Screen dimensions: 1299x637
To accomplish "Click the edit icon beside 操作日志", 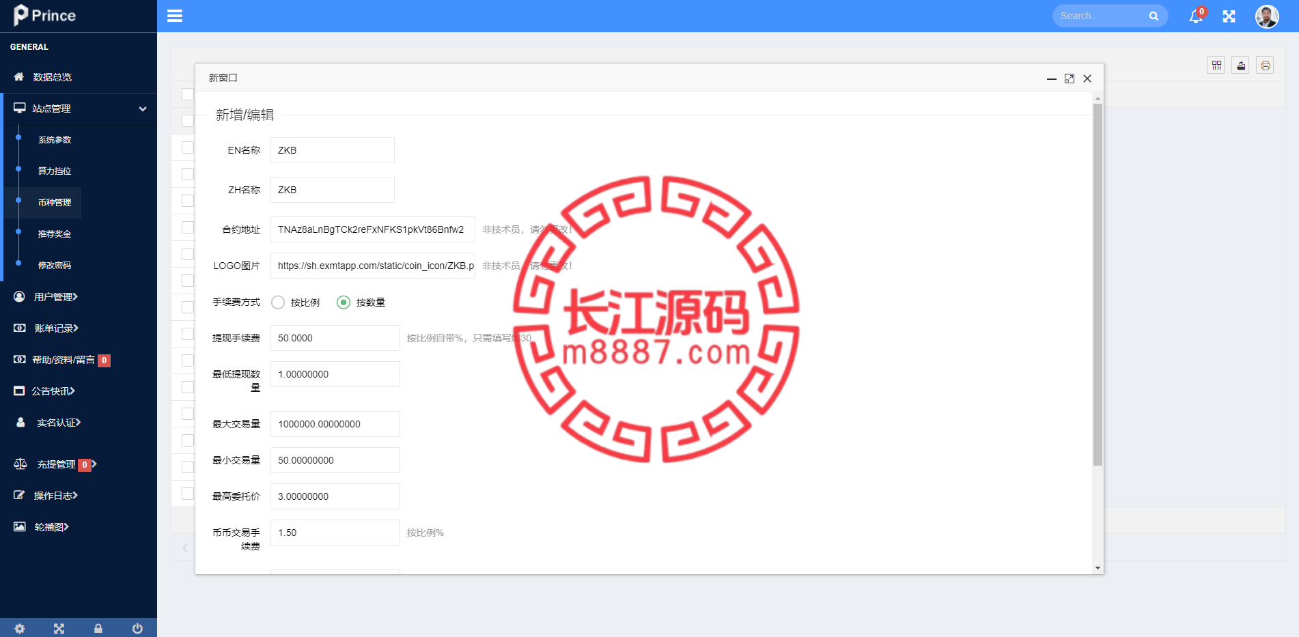I will point(19,495).
